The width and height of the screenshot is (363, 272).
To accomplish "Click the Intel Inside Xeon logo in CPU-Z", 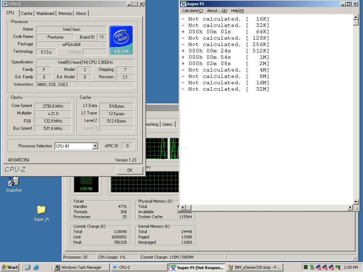I will 121,40.
